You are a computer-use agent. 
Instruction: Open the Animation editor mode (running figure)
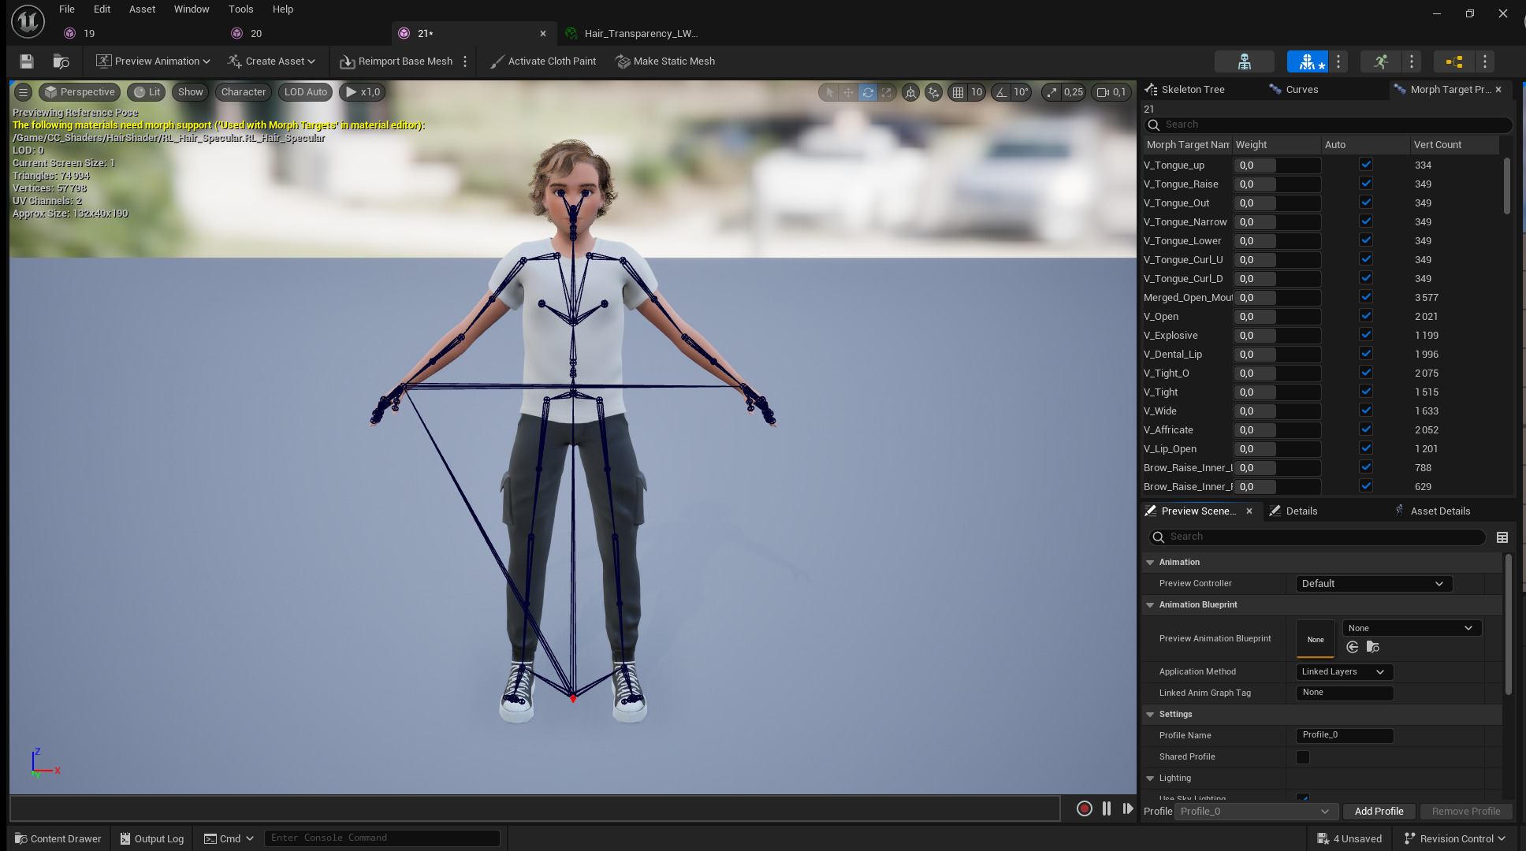(x=1381, y=61)
